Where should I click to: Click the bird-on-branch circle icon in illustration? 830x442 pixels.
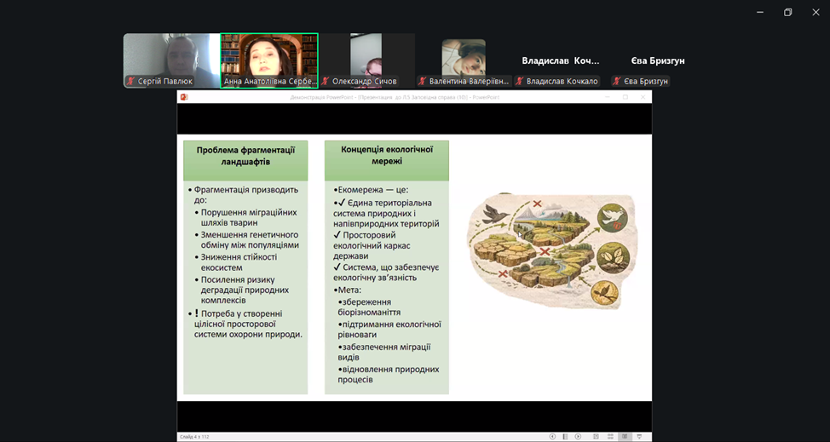pyautogui.click(x=606, y=294)
